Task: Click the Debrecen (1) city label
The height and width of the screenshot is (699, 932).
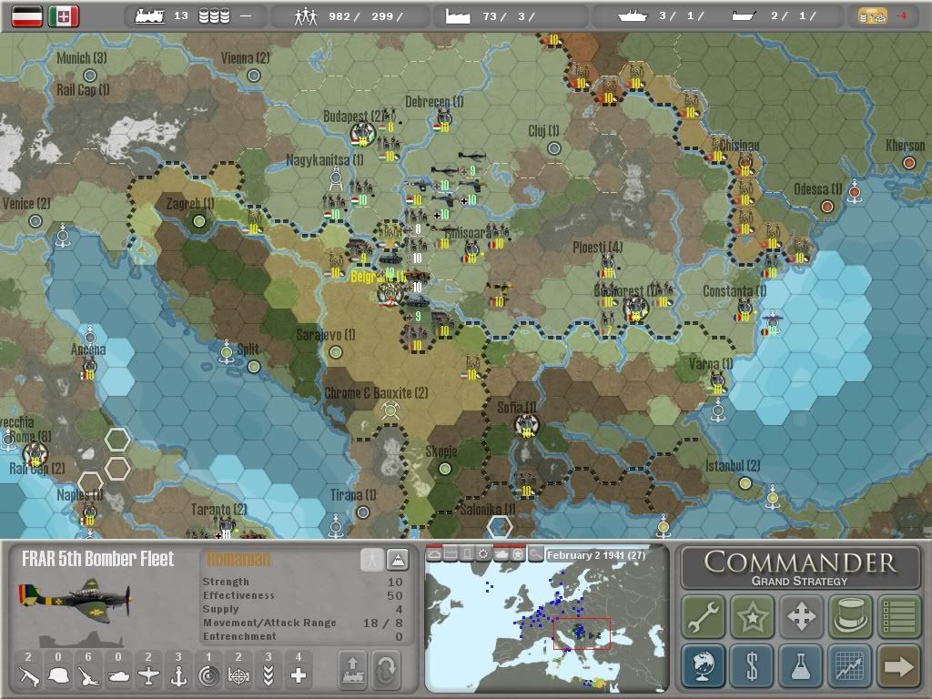Action: [x=434, y=102]
